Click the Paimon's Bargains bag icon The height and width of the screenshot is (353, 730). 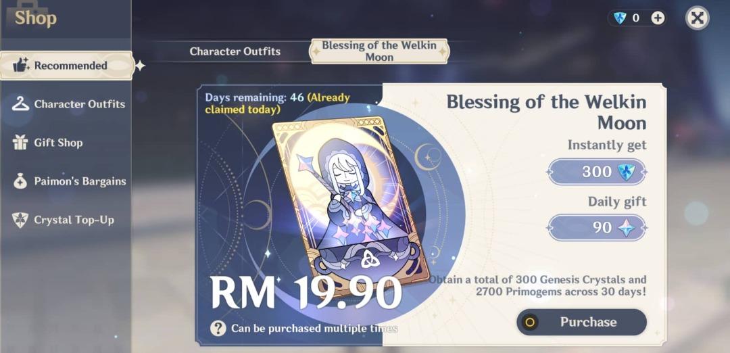(20, 181)
